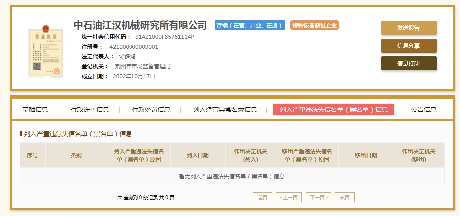Open the 行政许可信息 tab

[x=90, y=109]
